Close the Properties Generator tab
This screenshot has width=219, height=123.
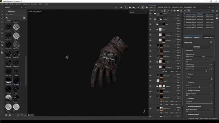pyautogui.click(x=202, y=37)
